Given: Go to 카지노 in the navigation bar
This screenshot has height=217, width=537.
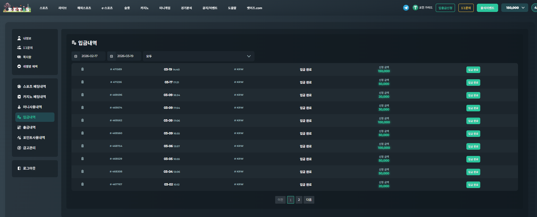Looking at the screenshot, I should coord(144,8).
